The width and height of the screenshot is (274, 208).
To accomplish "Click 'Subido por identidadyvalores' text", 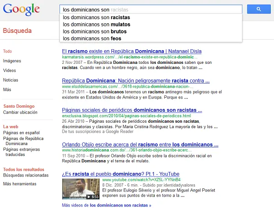I will point(169,185).
